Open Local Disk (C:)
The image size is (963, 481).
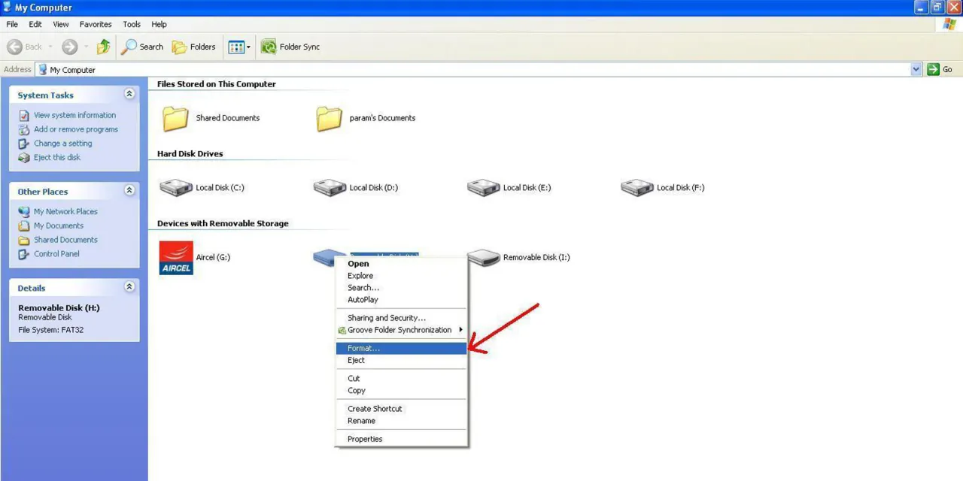click(202, 187)
